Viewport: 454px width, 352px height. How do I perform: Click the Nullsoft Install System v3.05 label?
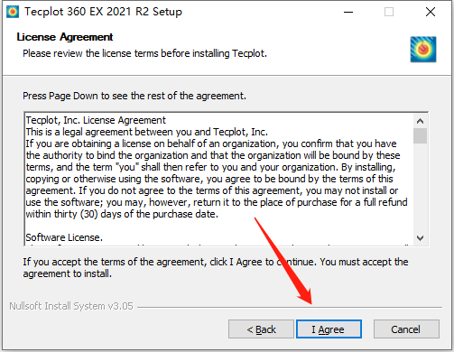click(71, 306)
